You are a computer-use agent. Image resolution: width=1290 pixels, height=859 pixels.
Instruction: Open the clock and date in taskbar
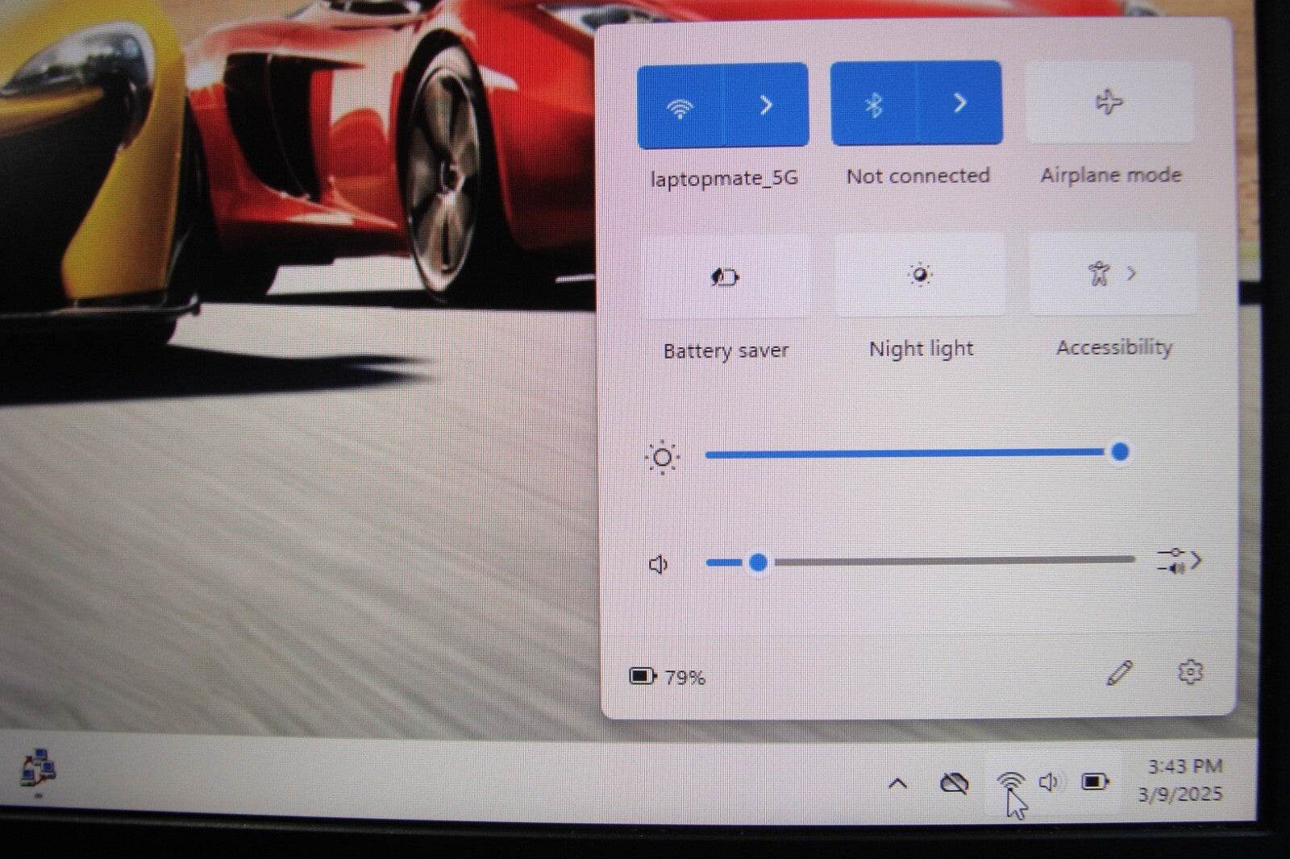point(1182,780)
